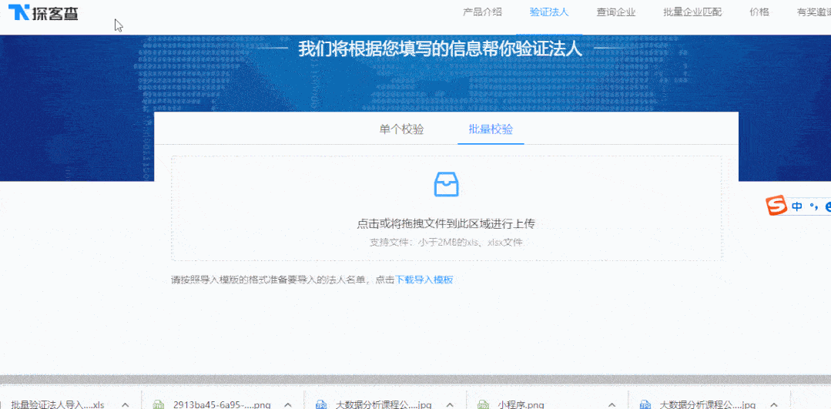The height and width of the screenshot is (409, 831).
Task: Expand options for the 2913ba45-6a95 png download
Action: (x=288, y=404)
